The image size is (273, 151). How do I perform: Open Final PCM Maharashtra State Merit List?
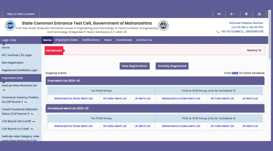74,98
